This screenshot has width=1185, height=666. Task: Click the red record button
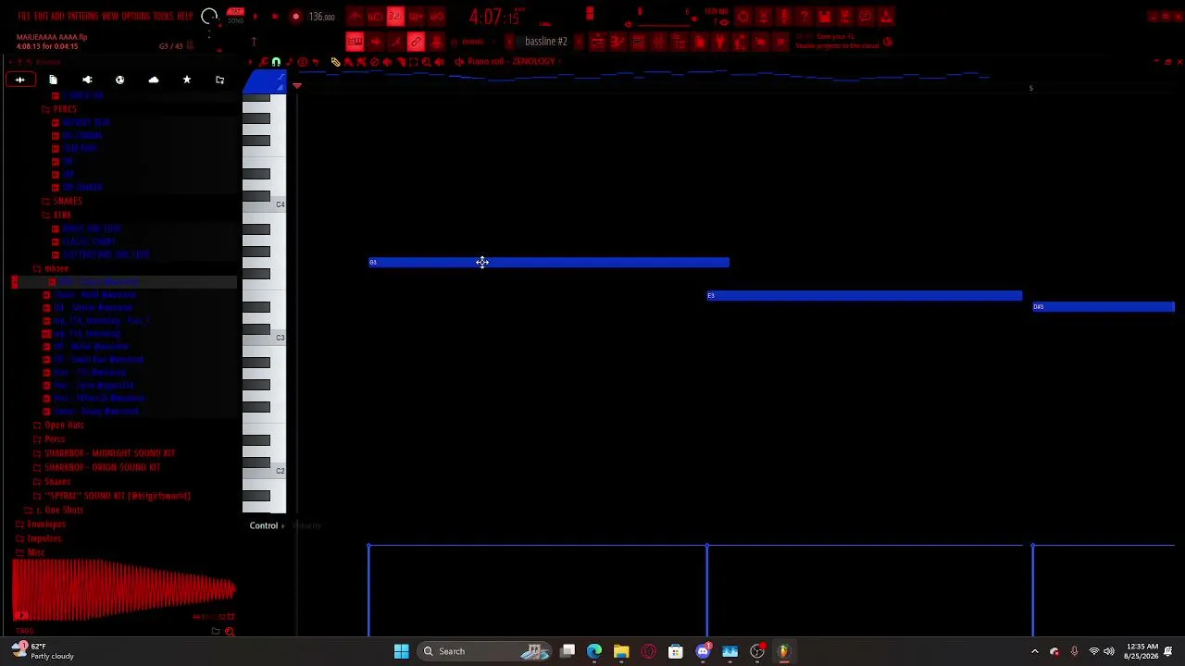[x=295, y=17]
